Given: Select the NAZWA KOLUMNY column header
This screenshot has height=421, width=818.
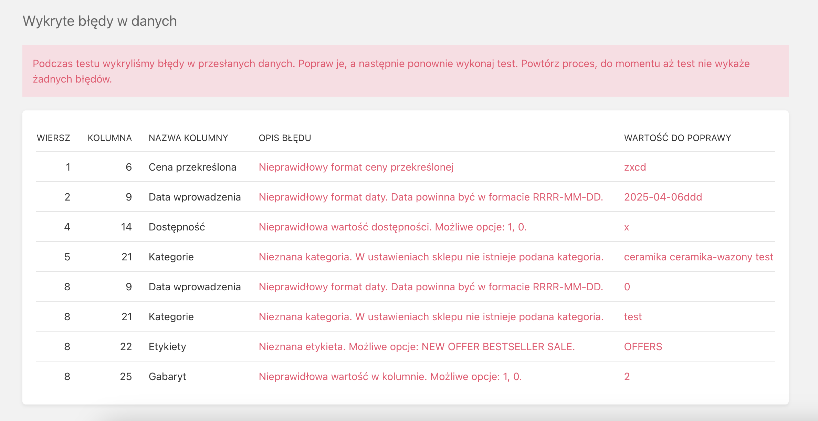Looking at the screenshot, I should pos(188,138).
